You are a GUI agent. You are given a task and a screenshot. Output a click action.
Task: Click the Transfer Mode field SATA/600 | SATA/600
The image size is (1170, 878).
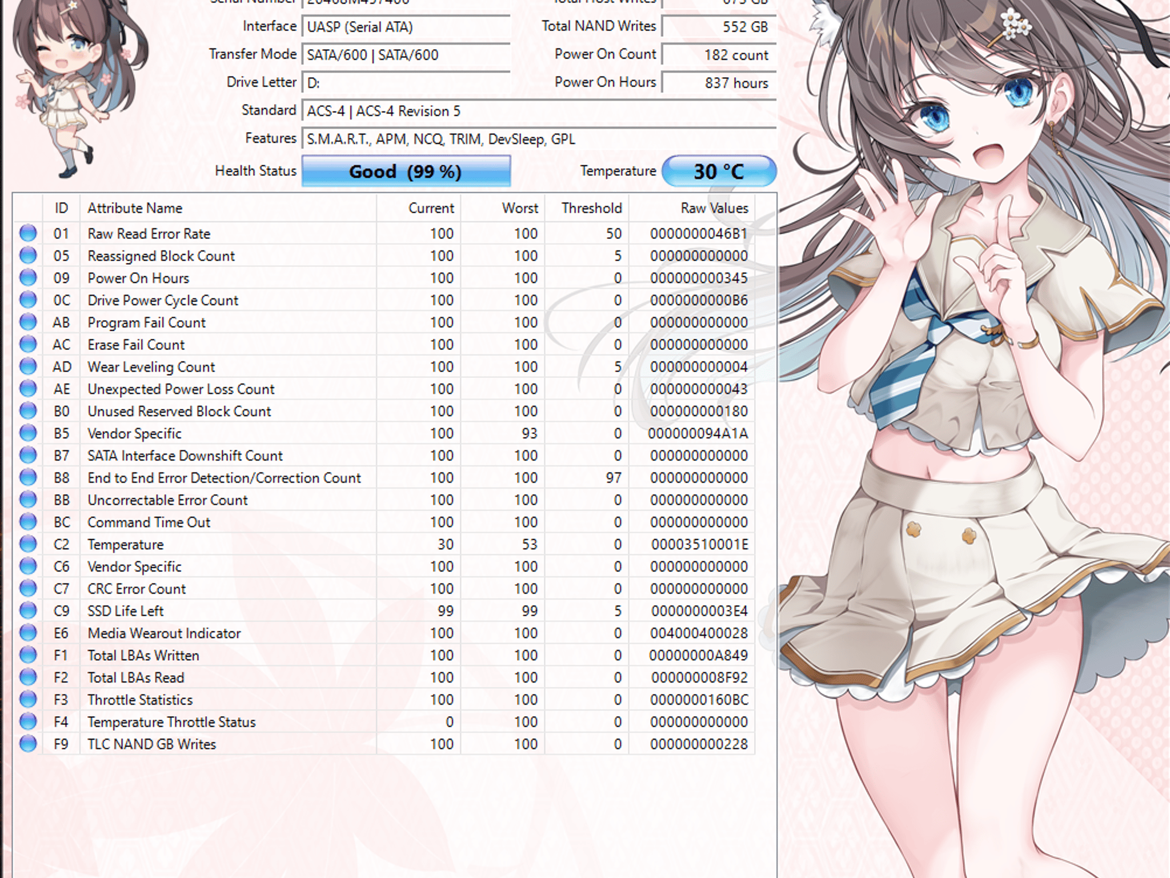(406, 55)
